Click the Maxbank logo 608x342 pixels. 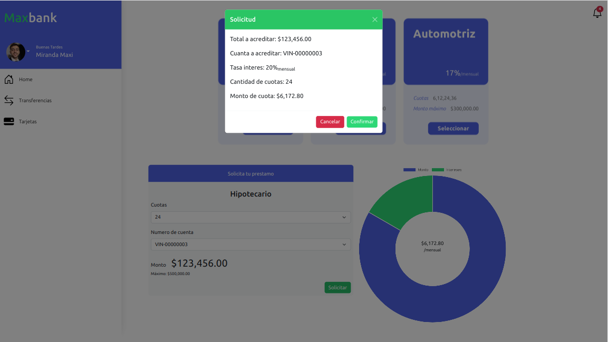coord(30,17)
